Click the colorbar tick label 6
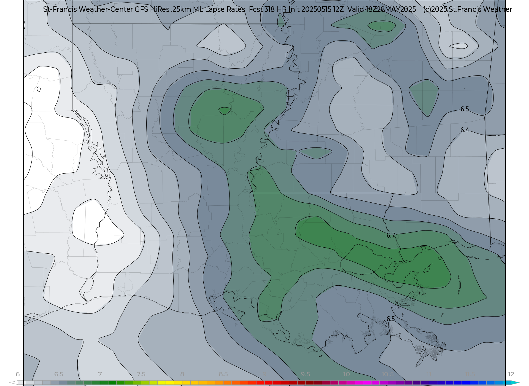Viewport: 529px width, 386px height. [x=18, y=374]
